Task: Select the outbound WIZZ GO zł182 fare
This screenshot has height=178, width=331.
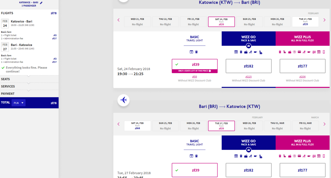Action: tap(248, 66)
